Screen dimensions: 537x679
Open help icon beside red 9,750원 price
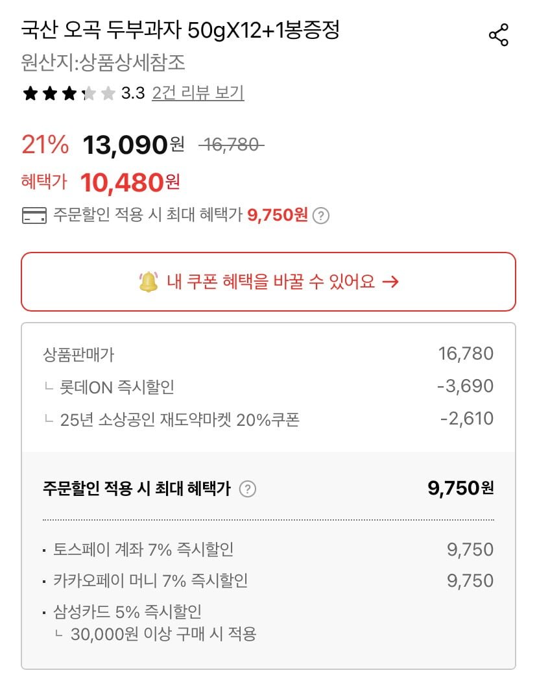[x=321, y=216]
